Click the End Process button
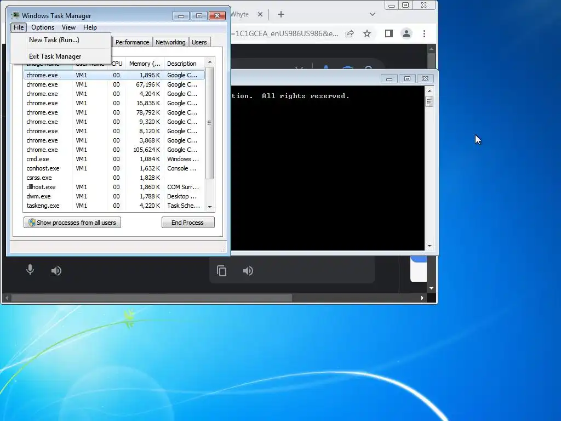 coord(188,223)
